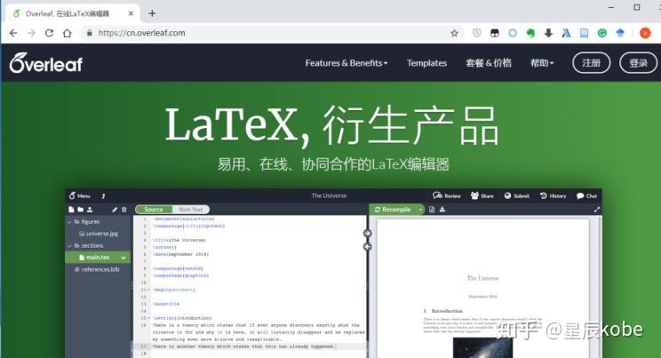
Task: Collapse the sections folder
Action: tap(69, 245)
